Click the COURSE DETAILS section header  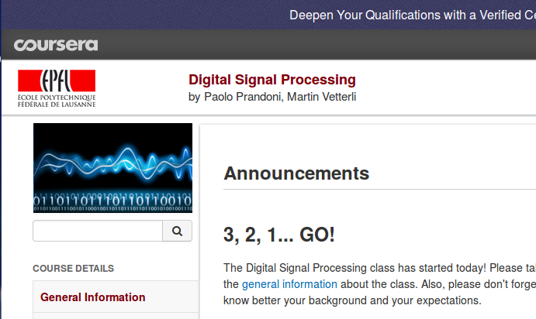pyautogui.click(x=73, y=269)
